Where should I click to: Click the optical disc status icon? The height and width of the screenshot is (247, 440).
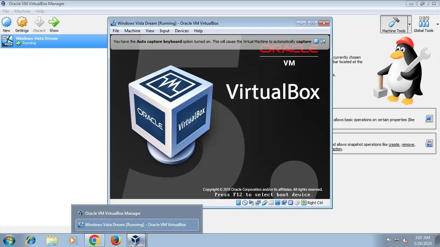245,203
